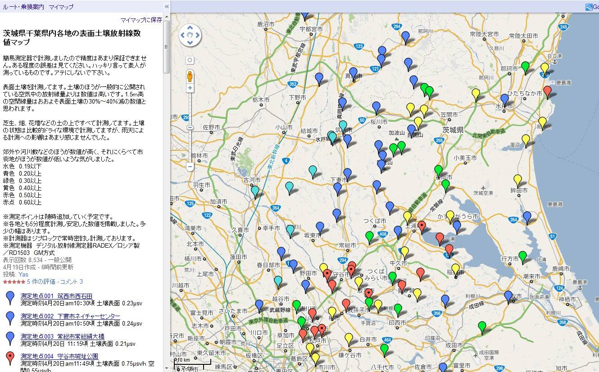The height and width of the screenshot is (372, 599).
Task: Open the マイマップ tab
Action: point(61,7)
